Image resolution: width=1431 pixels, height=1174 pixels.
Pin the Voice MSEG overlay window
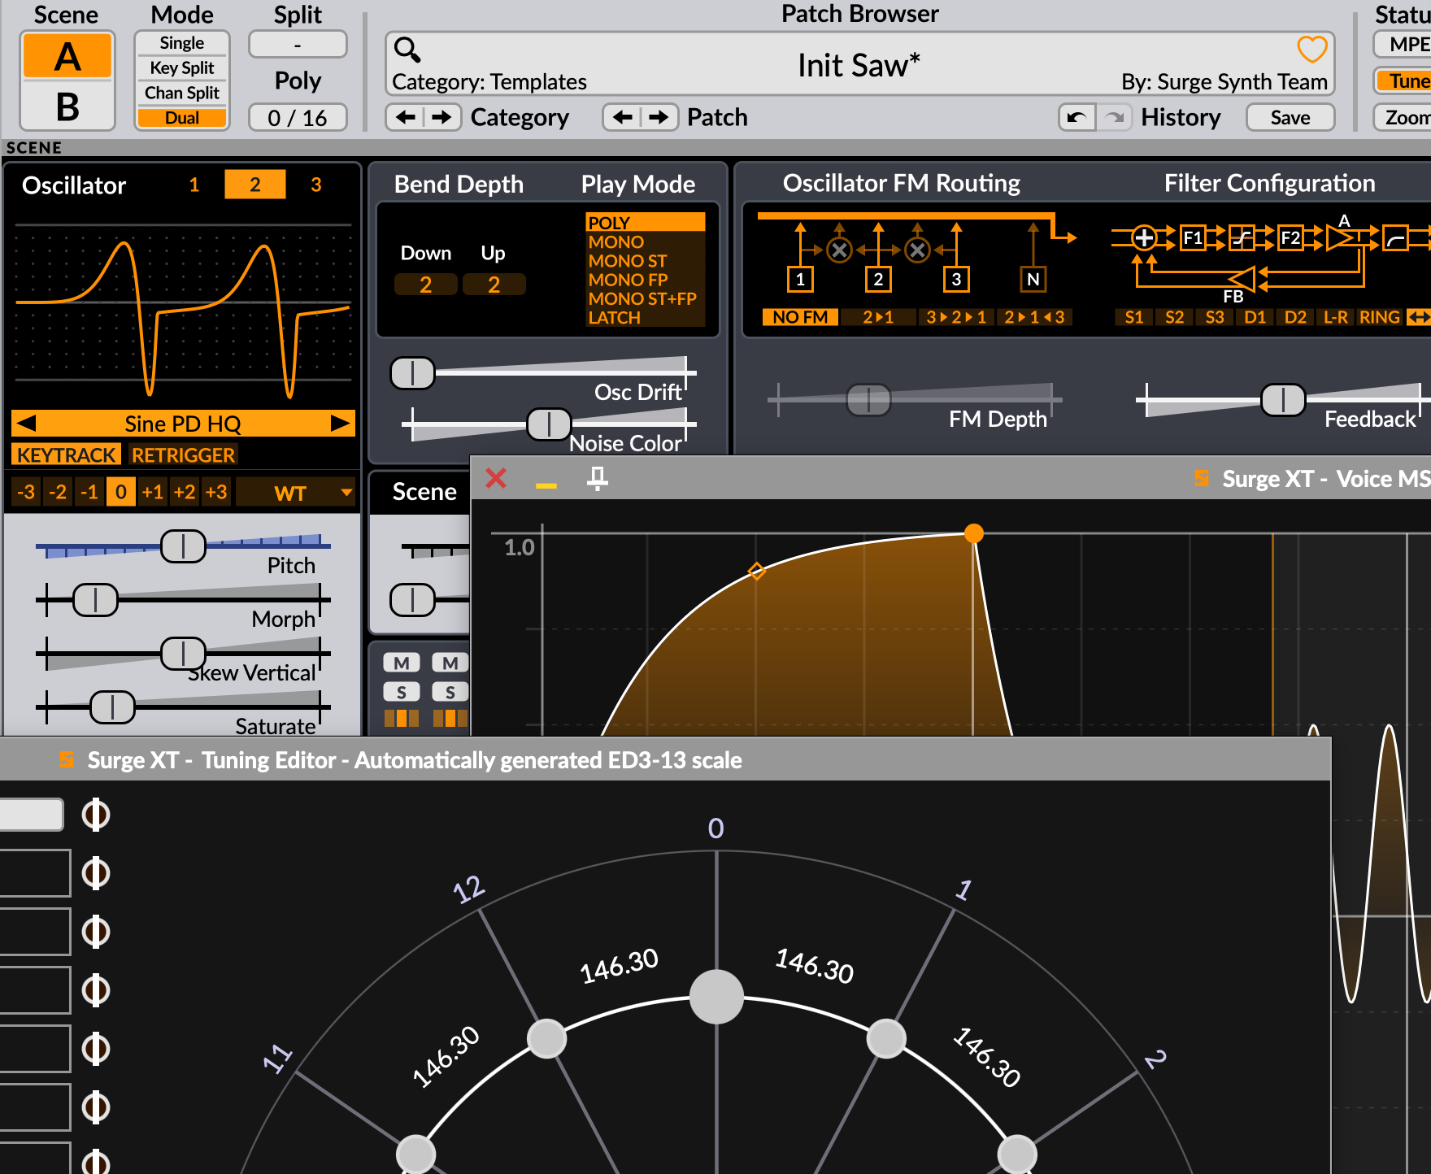pyautogui.click(x=598, y=479)
